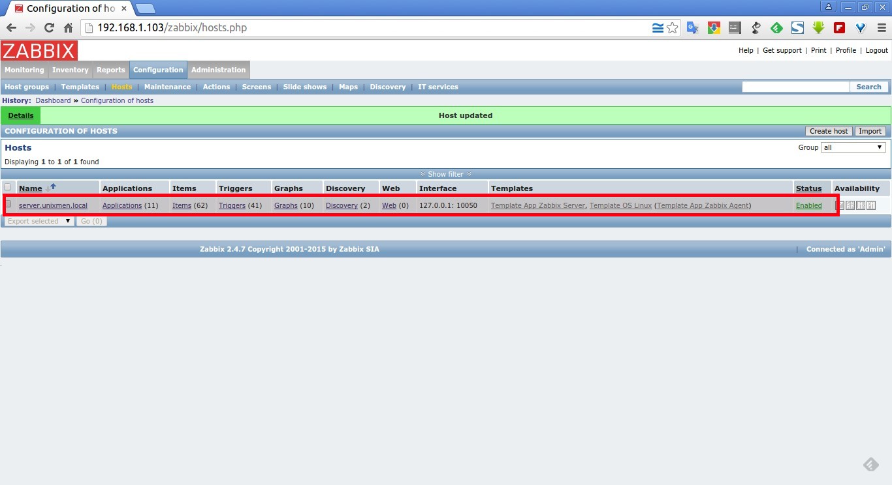Click the Logout link

(x=877, y=50)
